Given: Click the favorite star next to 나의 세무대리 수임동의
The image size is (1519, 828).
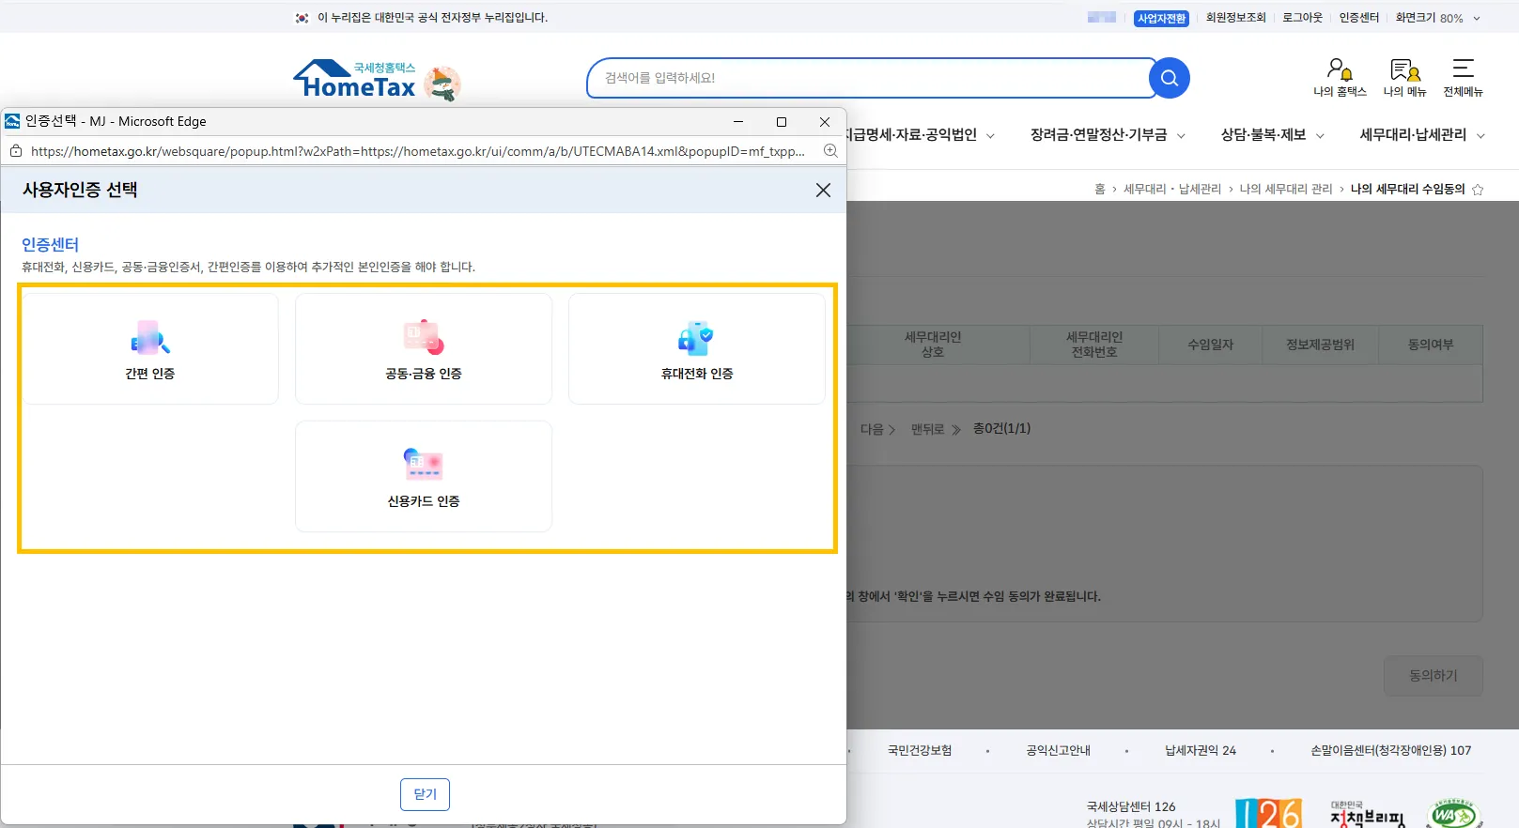Looking at the screenshot, I should click(x=1478, y=190).
